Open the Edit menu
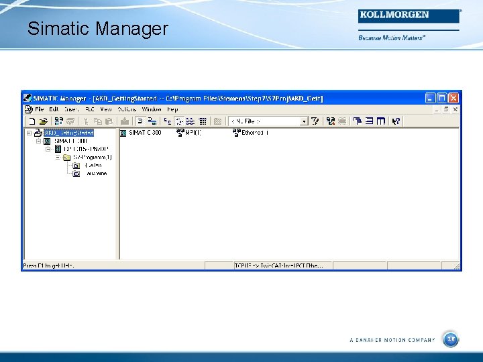This screenshot has width=483, height=362. pyautogui.click(x=54, y=109)
